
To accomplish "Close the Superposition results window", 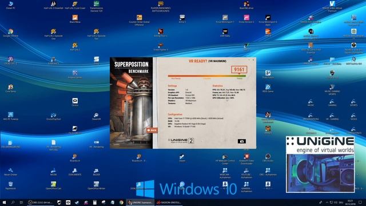I will (253, 60).
